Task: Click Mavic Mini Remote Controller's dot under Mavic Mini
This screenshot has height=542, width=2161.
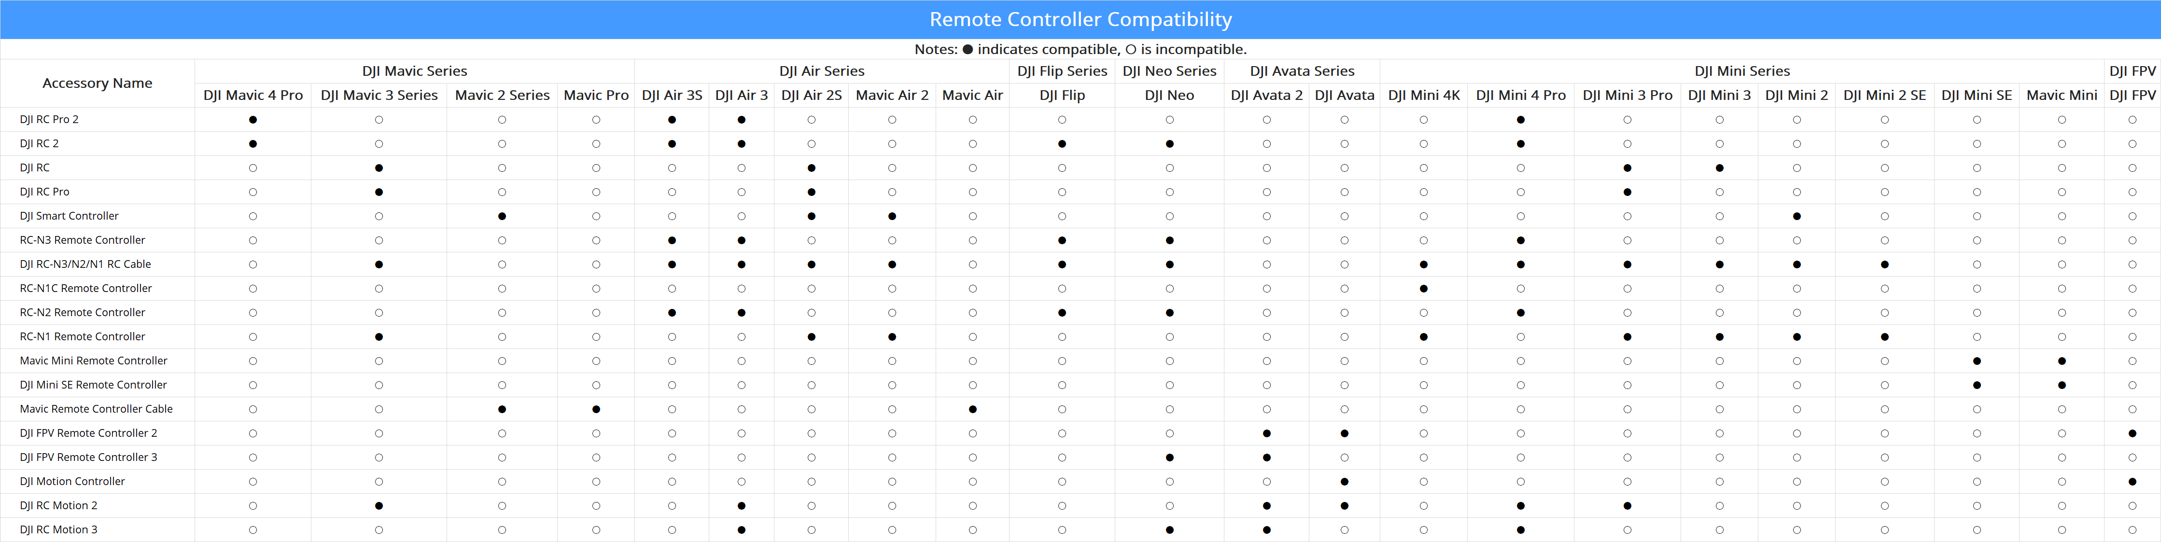Action: 2061,361
